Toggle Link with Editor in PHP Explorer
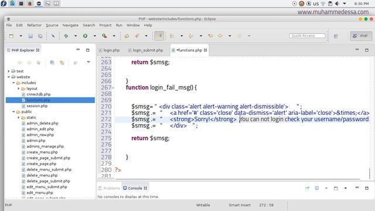This screenshot has height=211, width=375. pyautogui.click(x=62, y=63)
